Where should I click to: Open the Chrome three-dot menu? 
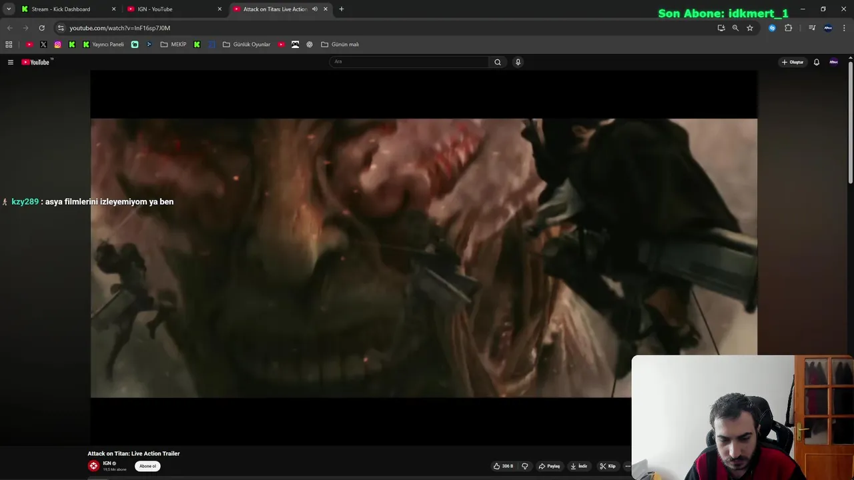click(844, 28)
